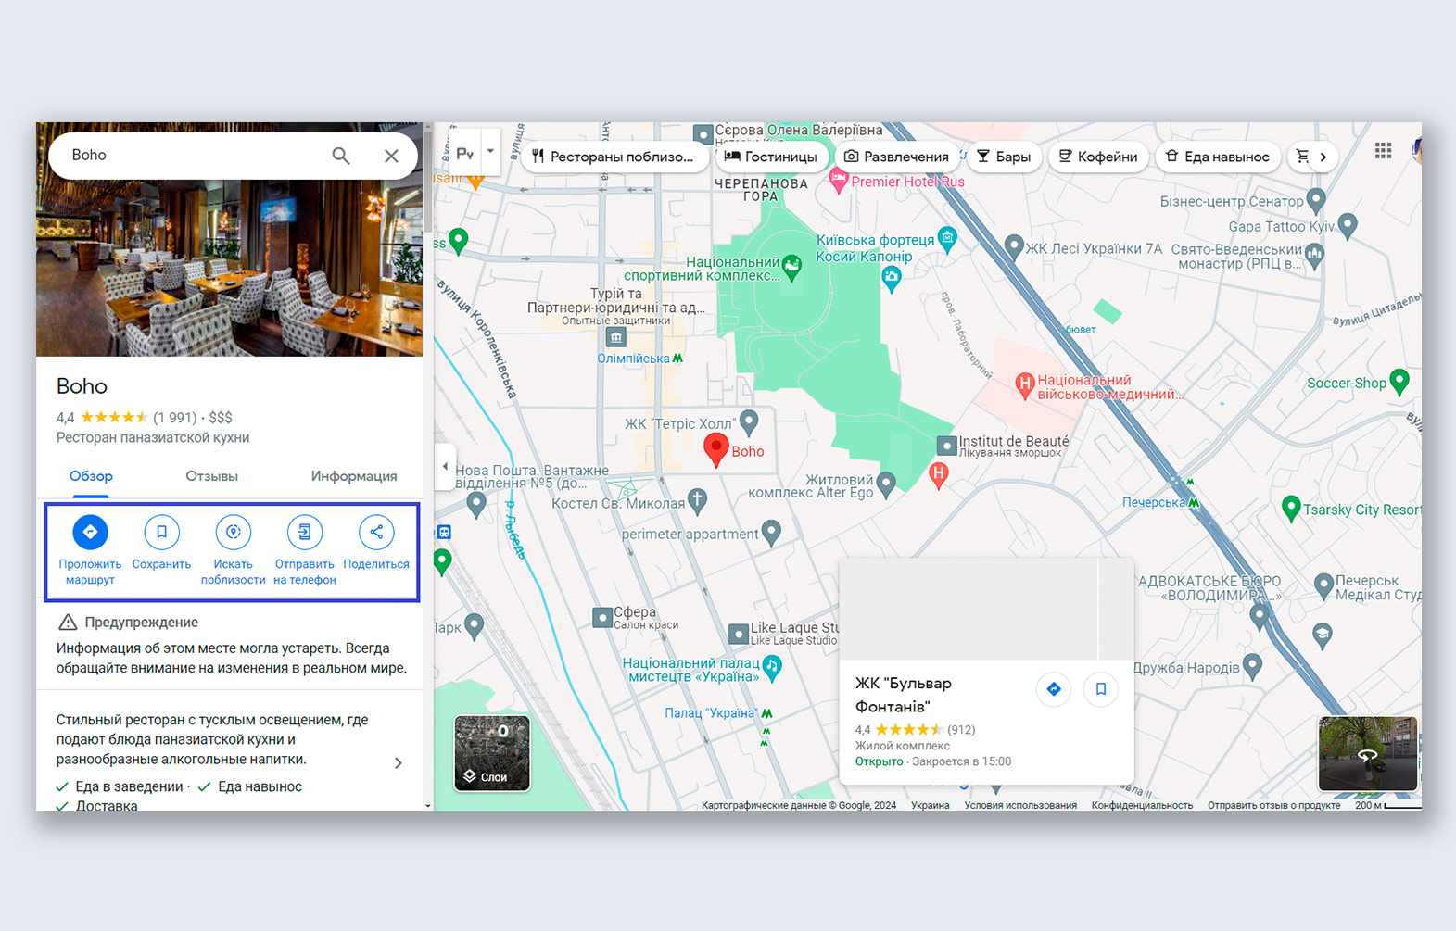1456x931 pixels.
Task: Open the Google apps grid icon
Action: (1383, 150)
